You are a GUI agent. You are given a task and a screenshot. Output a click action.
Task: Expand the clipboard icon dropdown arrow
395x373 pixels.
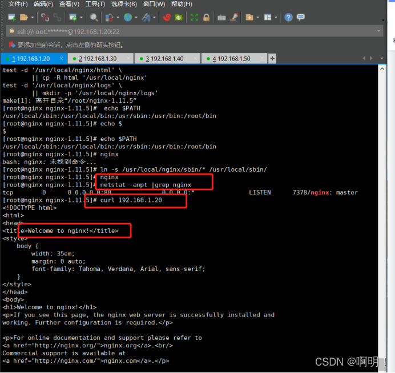(118, 18)
